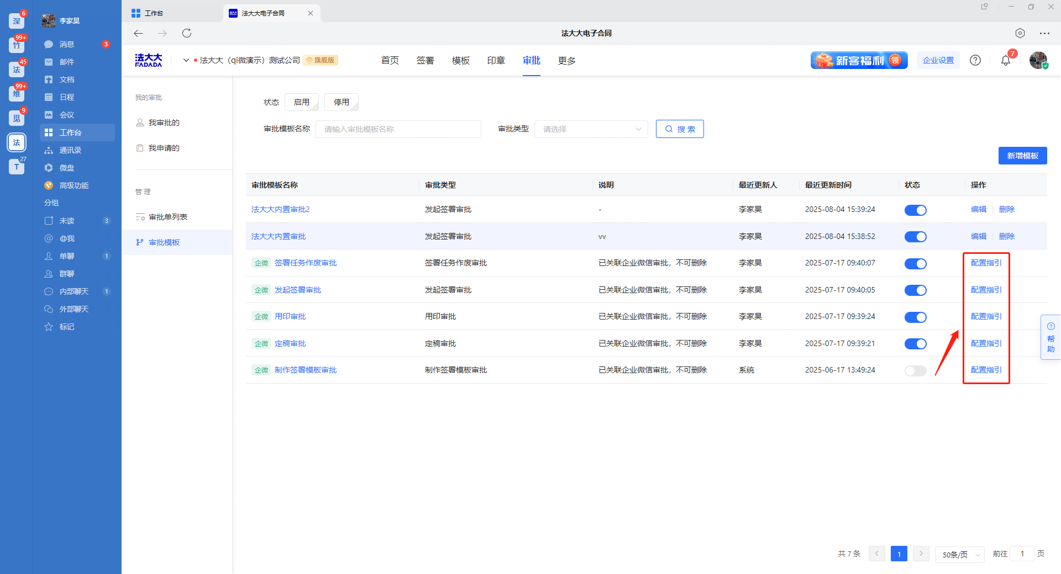
Task: Open user avatar in top-right header
Action: coord(1038,60)
